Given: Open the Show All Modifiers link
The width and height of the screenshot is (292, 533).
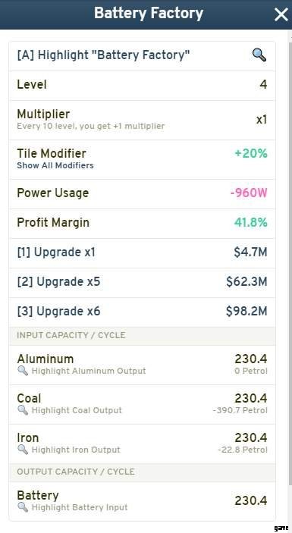Looking at the screenshot, I should (x=55, y=165).
